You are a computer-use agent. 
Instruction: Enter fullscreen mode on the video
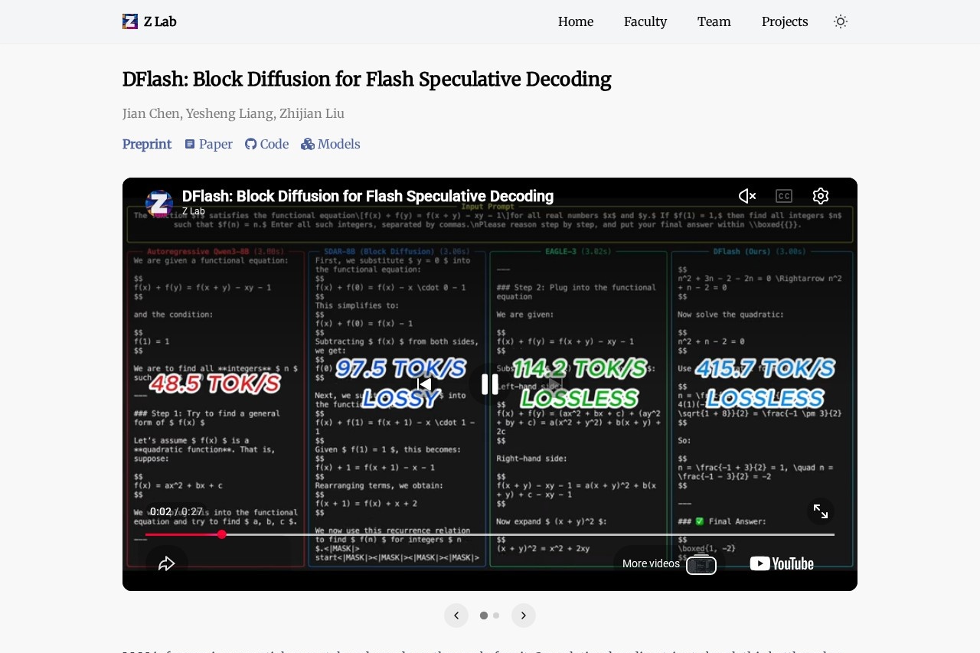click(821, 511)
